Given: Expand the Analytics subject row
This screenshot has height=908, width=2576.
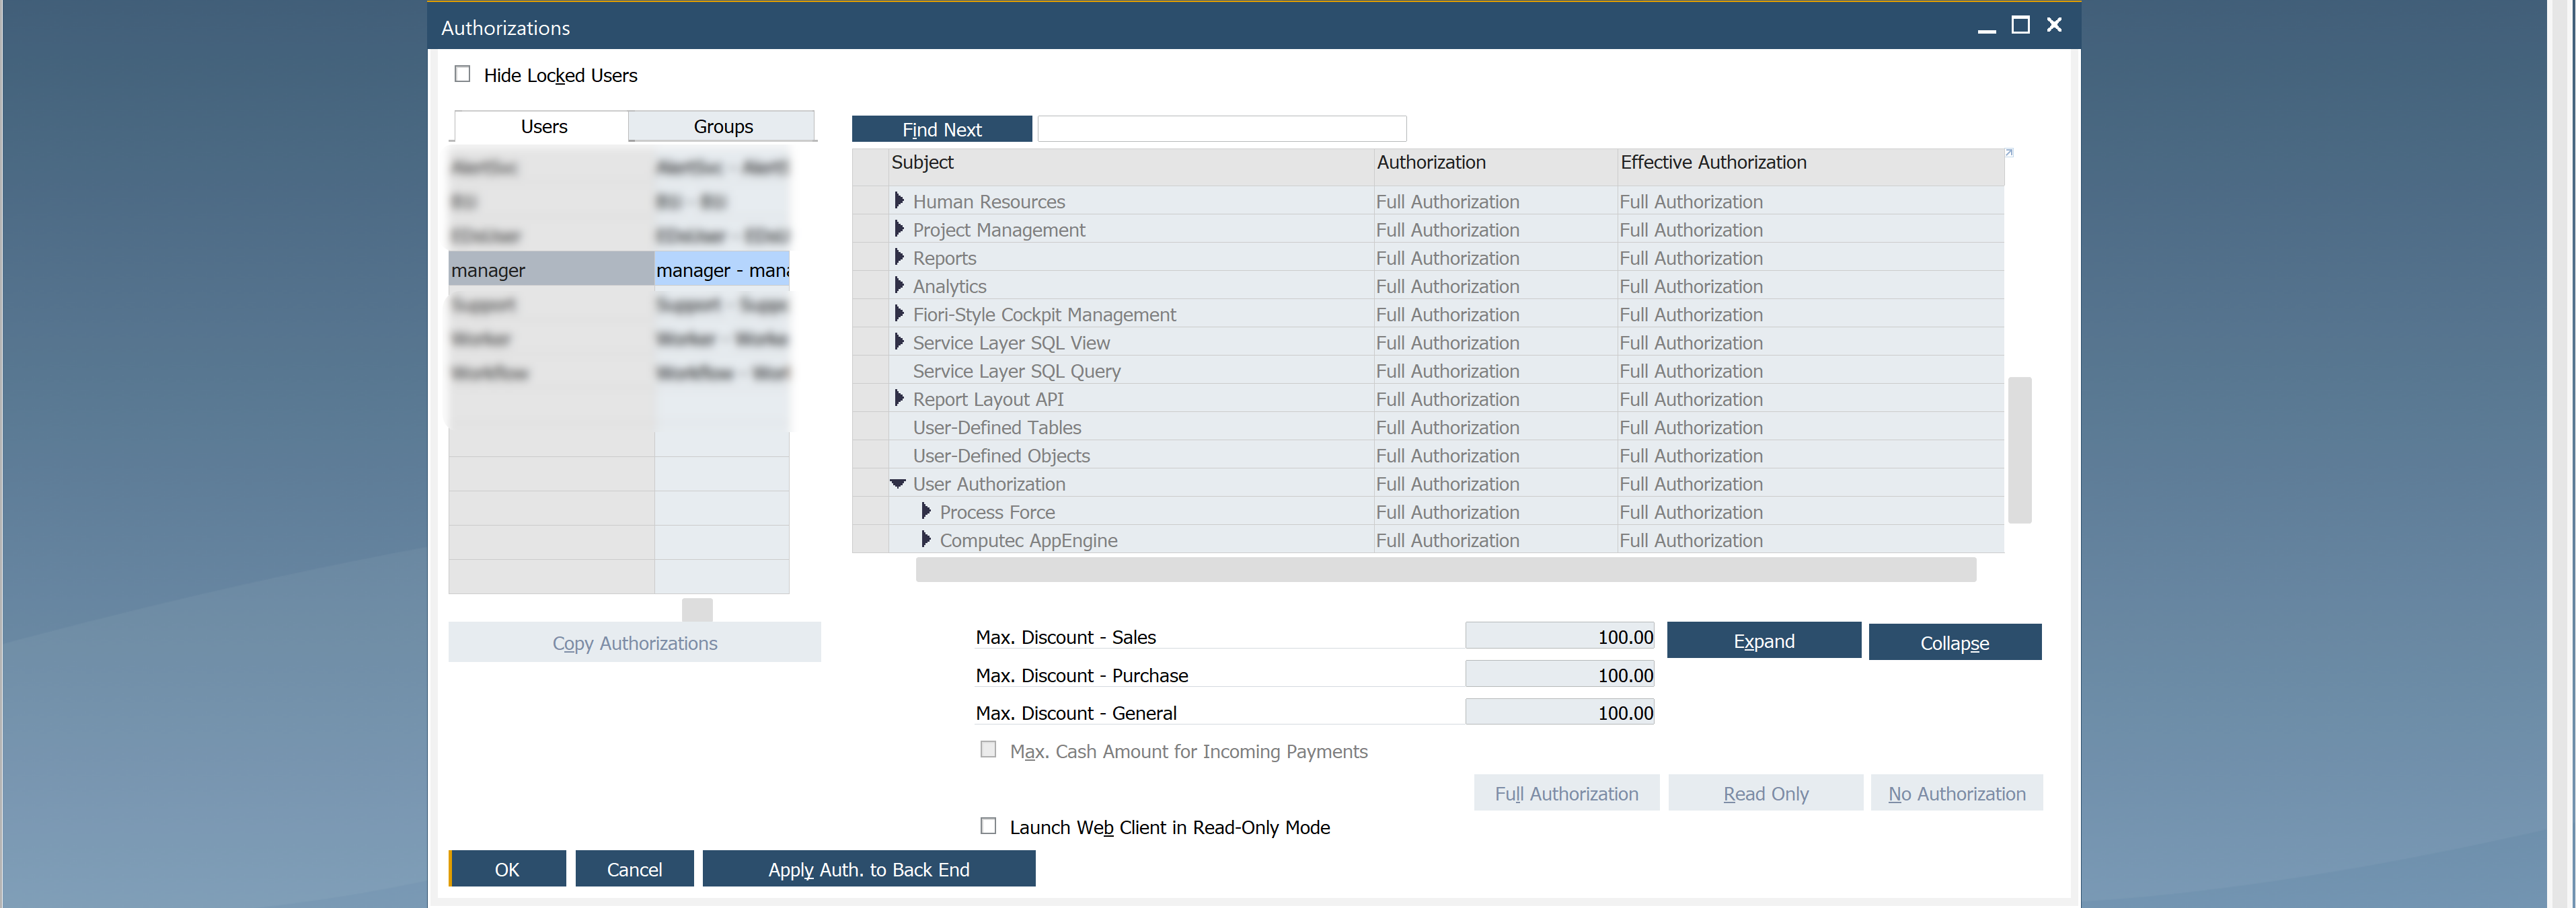Looking at the screenshot, I should coord(899,286).
